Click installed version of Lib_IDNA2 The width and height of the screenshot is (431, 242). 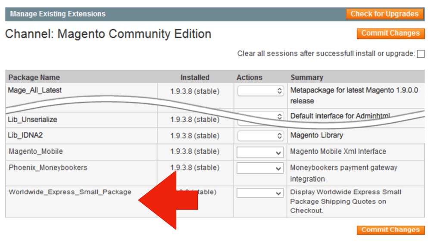point(195,136)
